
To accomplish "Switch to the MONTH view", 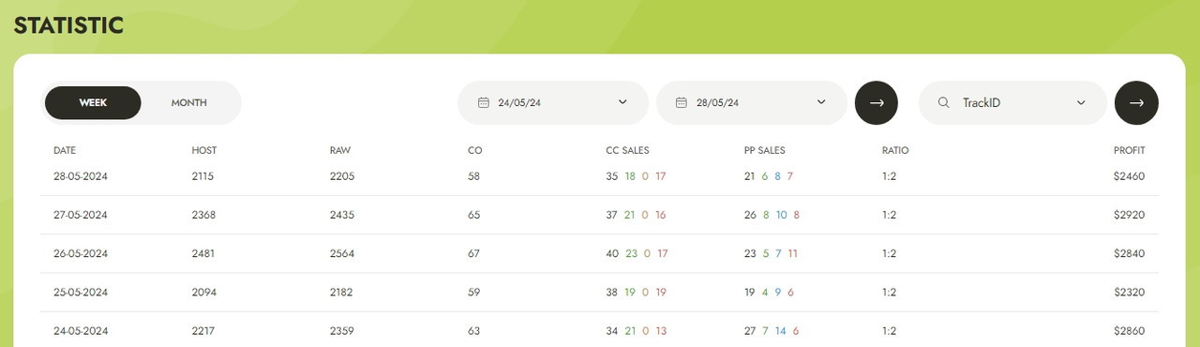I will [189, 102].
